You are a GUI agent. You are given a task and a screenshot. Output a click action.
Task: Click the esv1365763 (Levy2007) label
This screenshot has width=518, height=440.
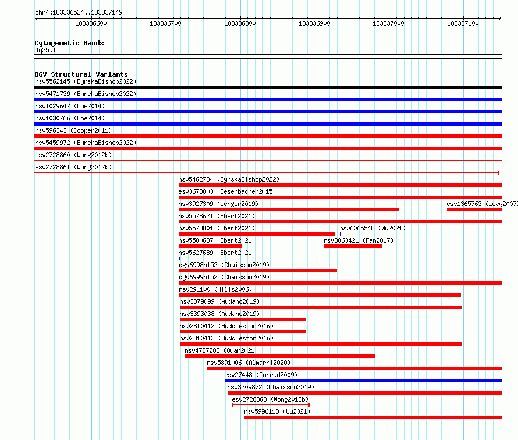[x=482, y=204]
